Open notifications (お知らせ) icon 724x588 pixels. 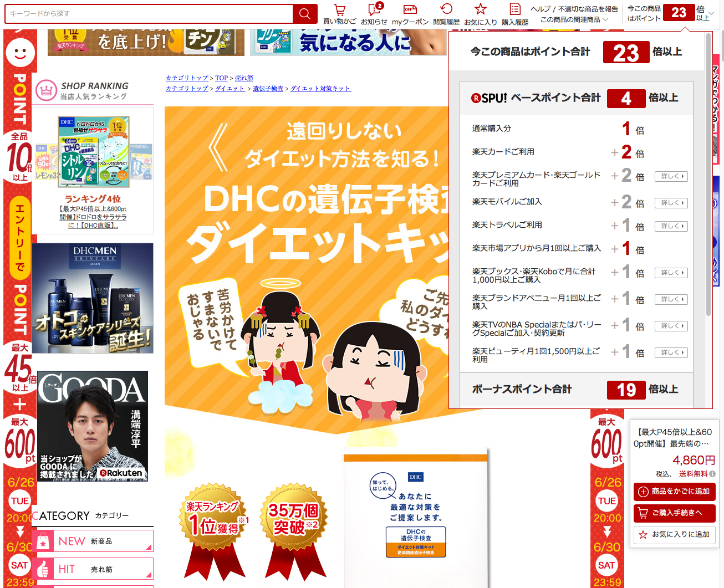coord(374,14)
